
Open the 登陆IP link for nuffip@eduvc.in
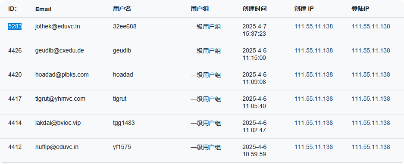[x=371, y=147]
